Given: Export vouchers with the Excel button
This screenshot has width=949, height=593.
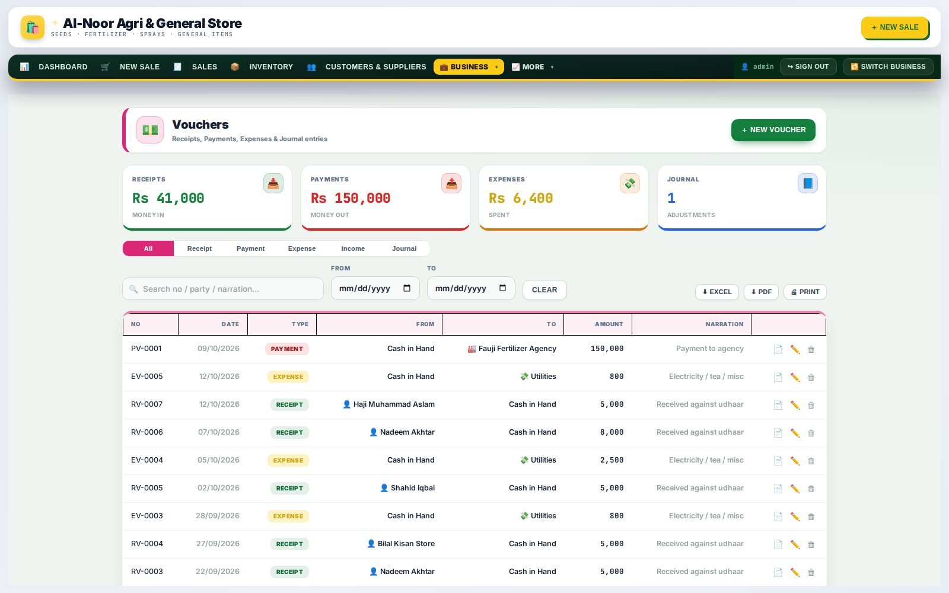Looking at the screenshot, I should tap(716, 292).
